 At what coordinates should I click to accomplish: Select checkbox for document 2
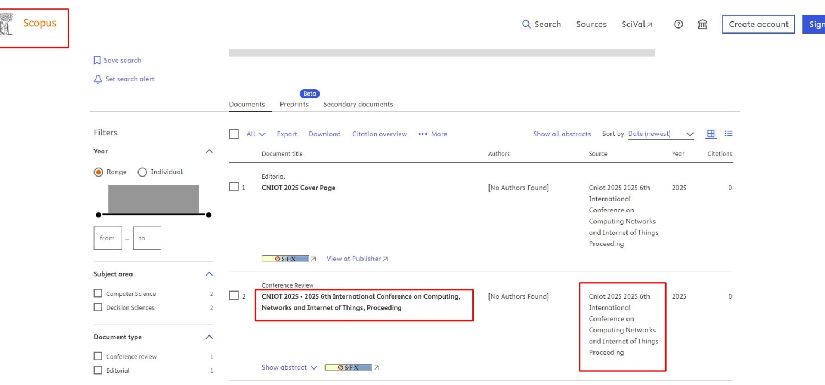point(234,296)
